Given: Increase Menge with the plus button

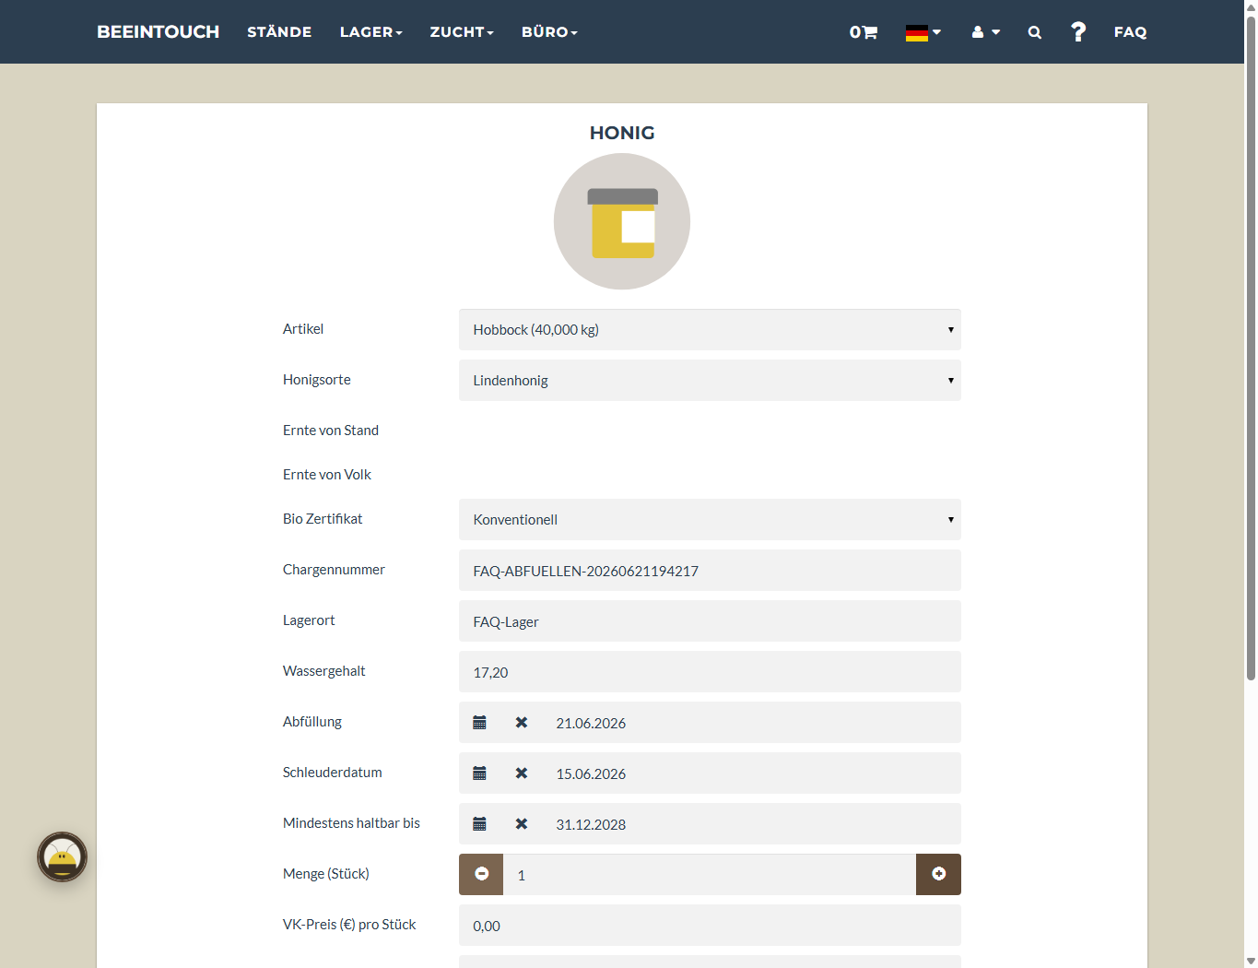Looking at the screenshot, I should pyautogui.click(x=938, y=874).
